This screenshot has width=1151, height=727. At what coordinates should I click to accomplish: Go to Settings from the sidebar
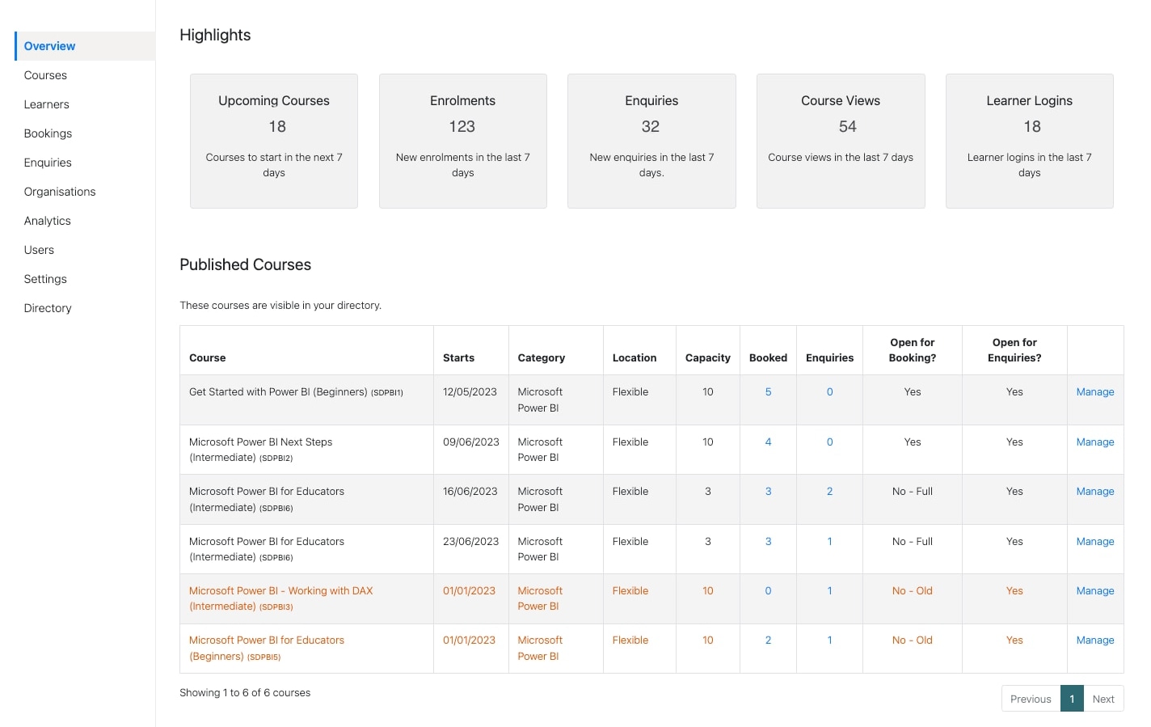click(45, 279)
